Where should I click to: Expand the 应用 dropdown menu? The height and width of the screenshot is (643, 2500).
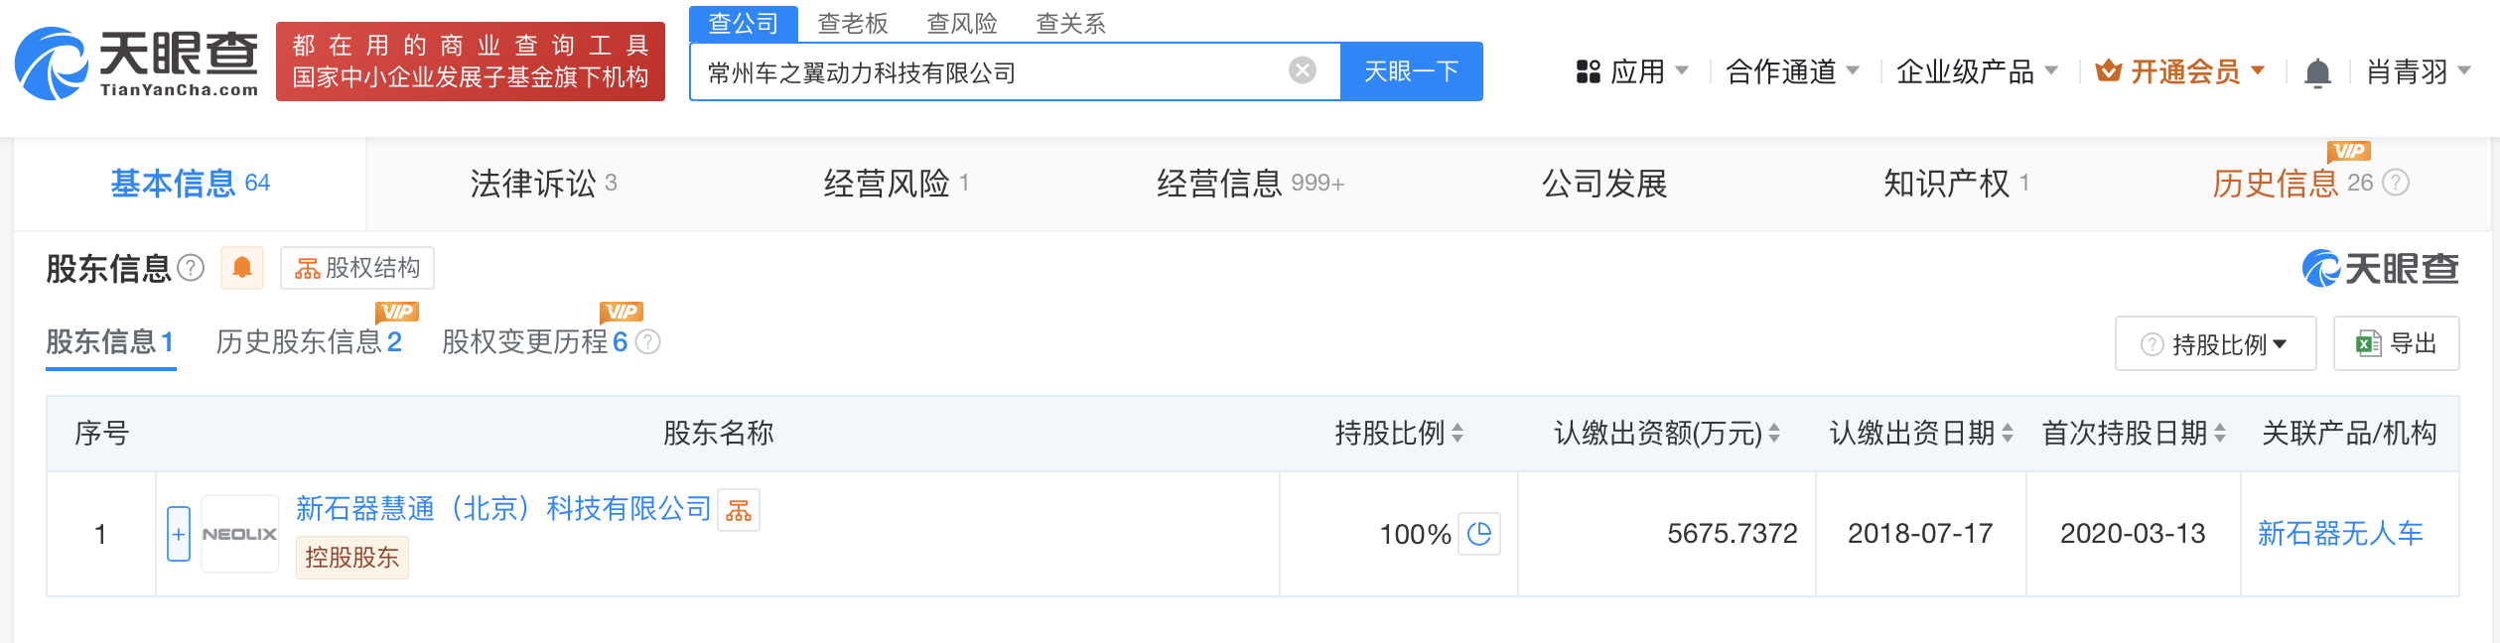click(1631, 71)
